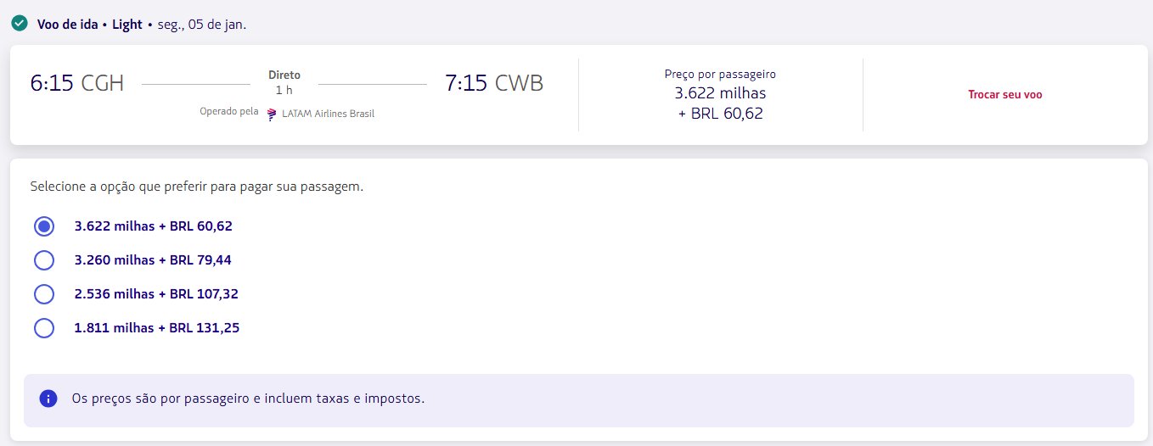Click the taxes and fees notice text
This screenshot has width=1153, height=446.
coord(248,398)
